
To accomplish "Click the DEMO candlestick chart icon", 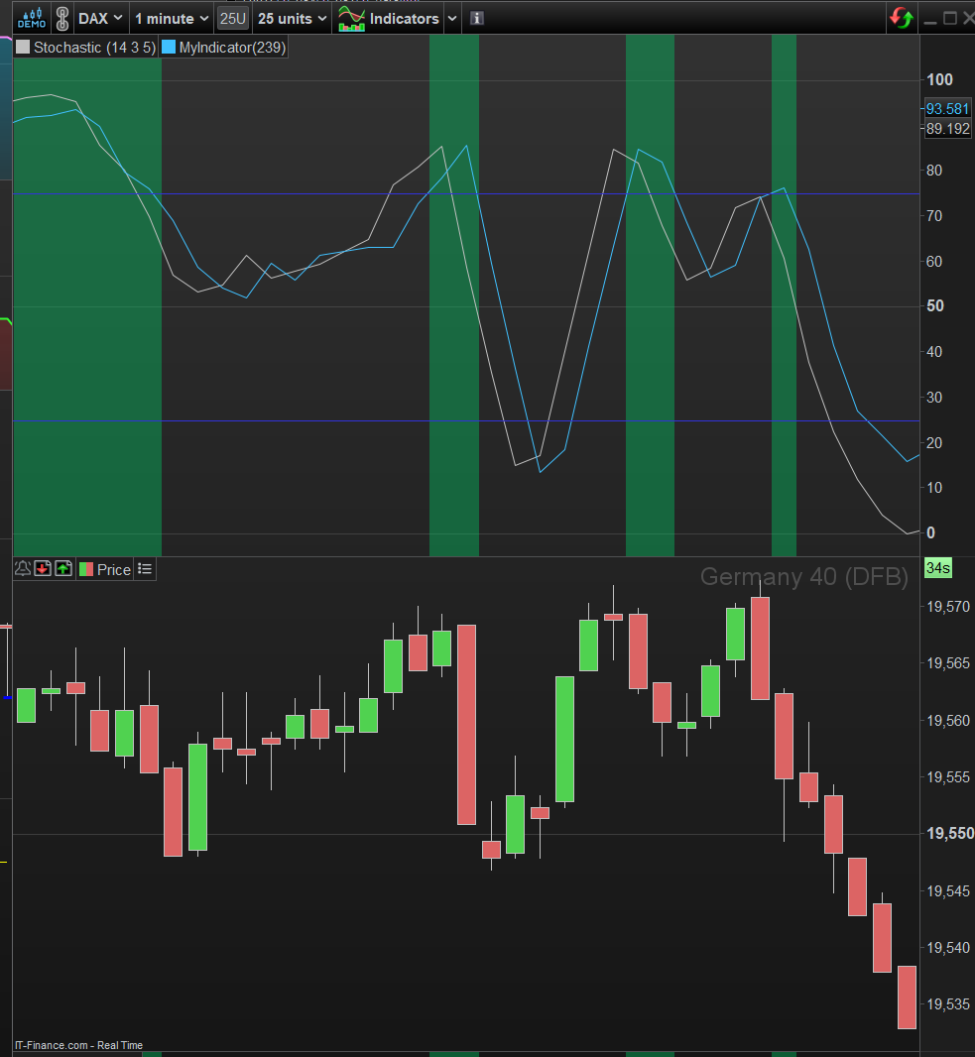I will click(31, 18).
